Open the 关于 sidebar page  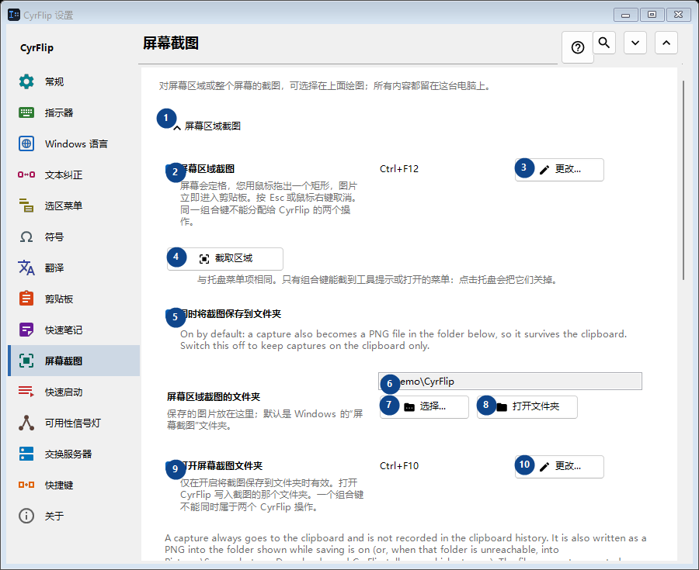click(x=74, y=516)
